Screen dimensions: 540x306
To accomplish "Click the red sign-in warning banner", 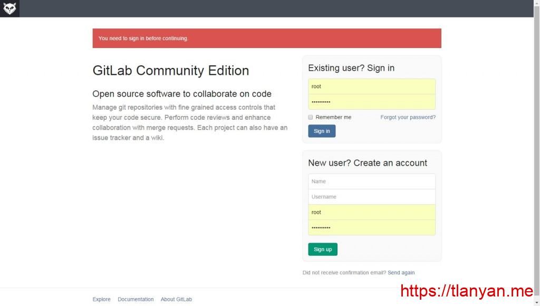I will pos(266,38).
